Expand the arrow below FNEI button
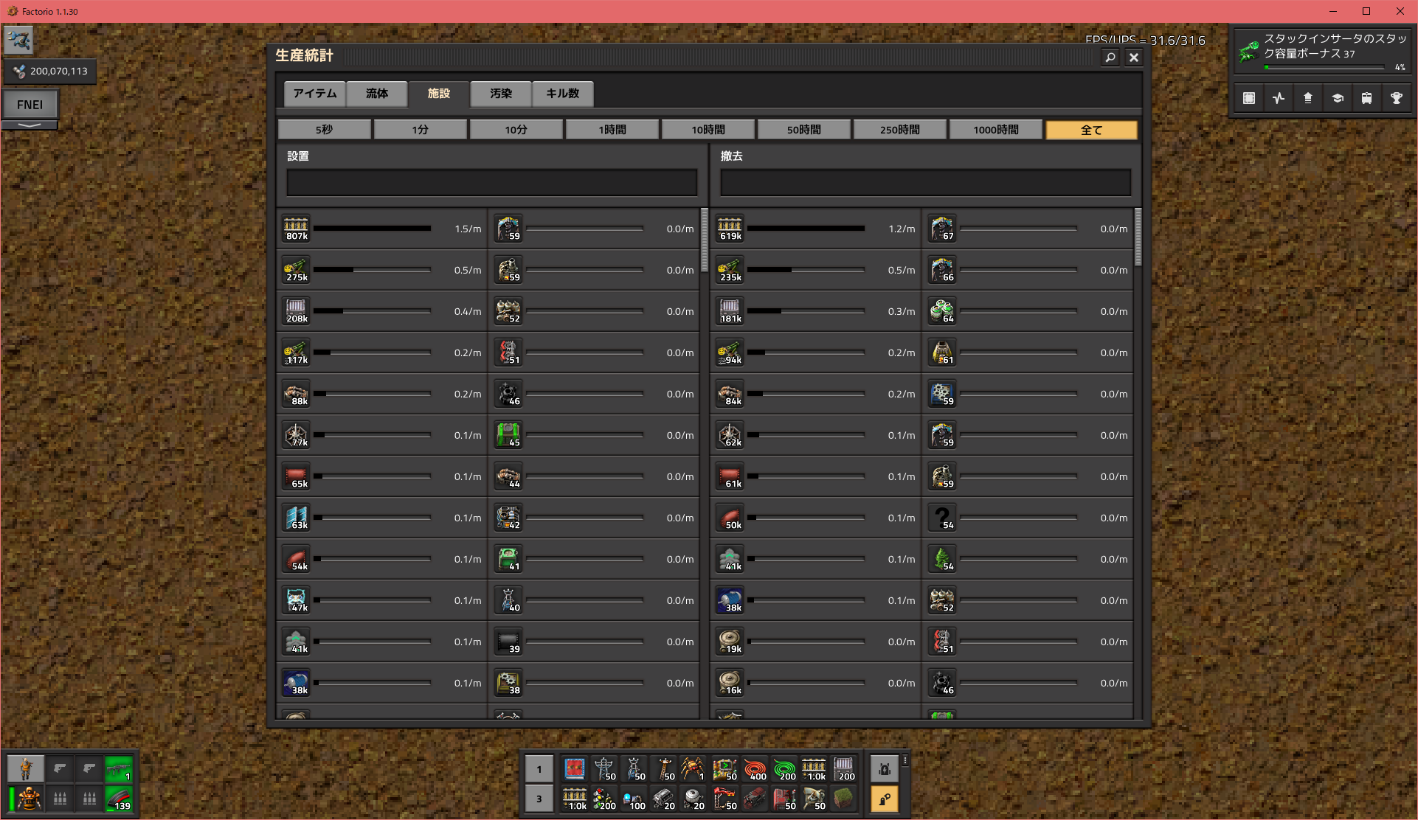This screenshot has height=820, width=1418. [30, 125]
